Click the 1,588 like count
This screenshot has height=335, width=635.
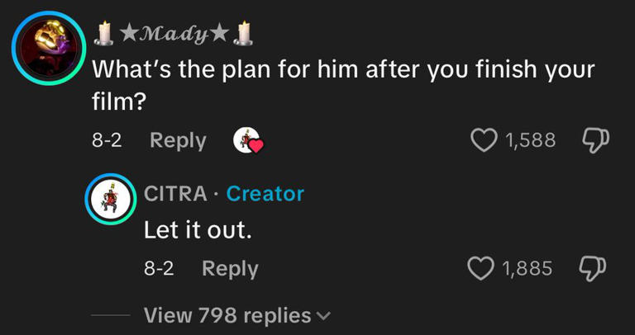tap(530, 141)
